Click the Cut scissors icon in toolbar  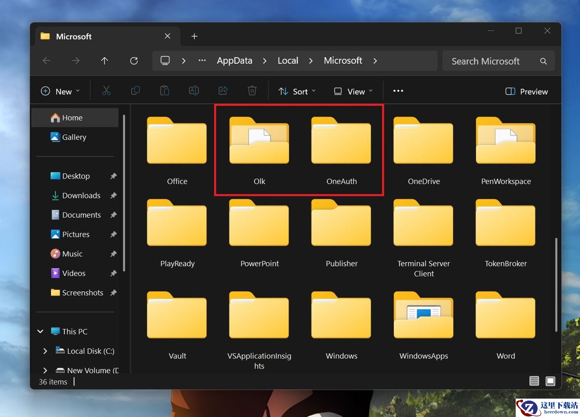(x=106, y=91)
